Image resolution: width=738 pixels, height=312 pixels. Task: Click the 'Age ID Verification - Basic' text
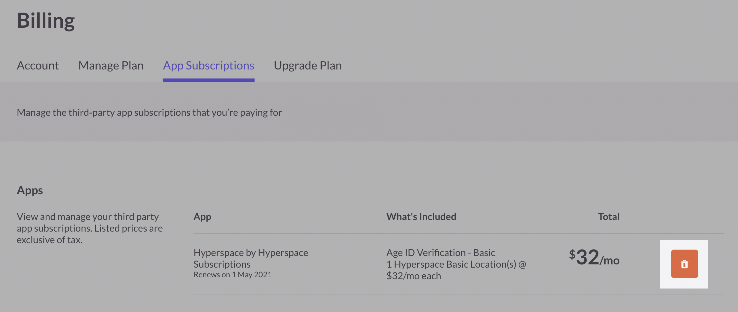[441, 253]
